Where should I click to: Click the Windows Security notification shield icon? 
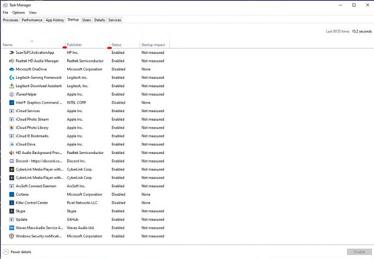[11, 236]
